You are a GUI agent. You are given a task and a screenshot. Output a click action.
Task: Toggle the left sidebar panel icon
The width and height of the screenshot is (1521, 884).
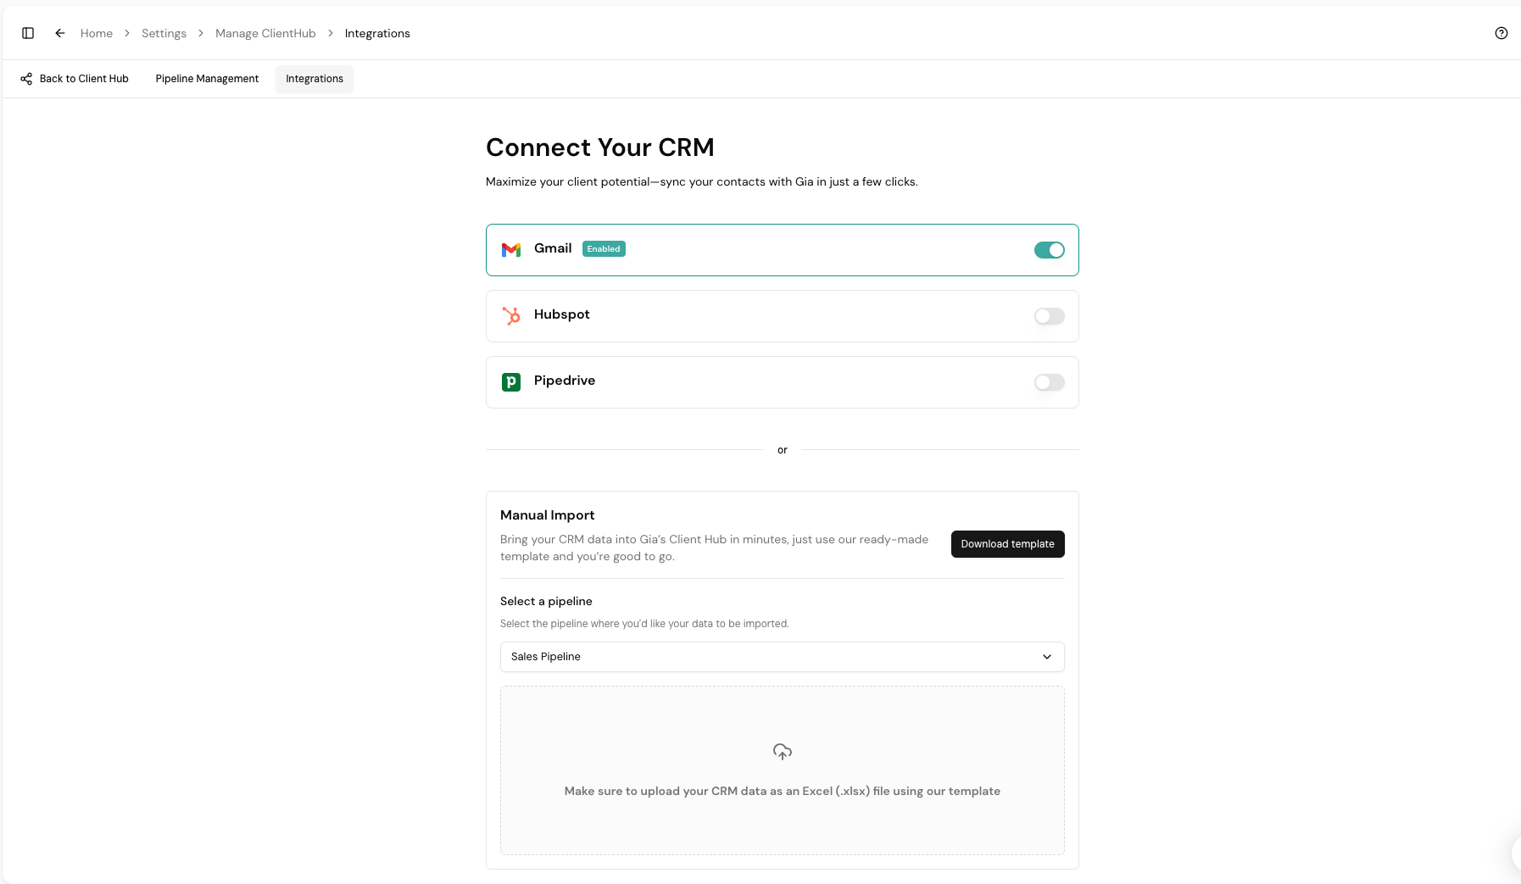coord(28,32)
